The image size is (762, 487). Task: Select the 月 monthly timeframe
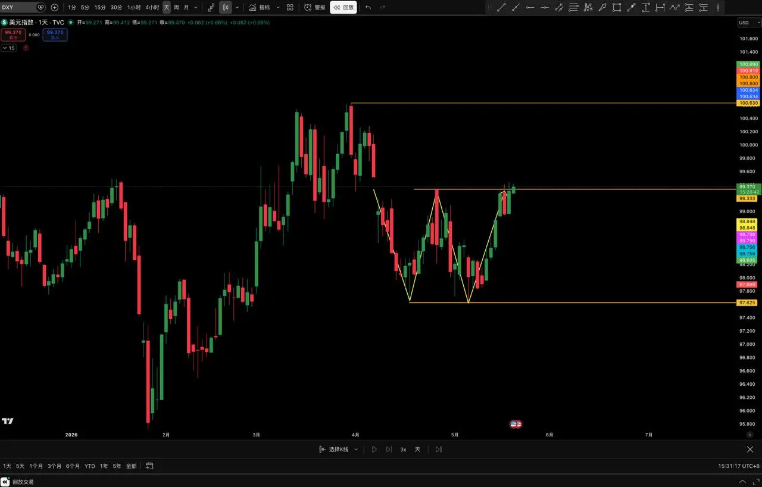pyautogui.click(x=186, y=7)
